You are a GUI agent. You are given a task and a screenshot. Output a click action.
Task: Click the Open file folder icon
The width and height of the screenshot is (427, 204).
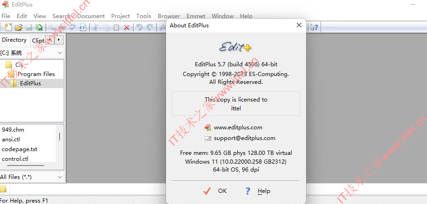(x=19, y=27)
